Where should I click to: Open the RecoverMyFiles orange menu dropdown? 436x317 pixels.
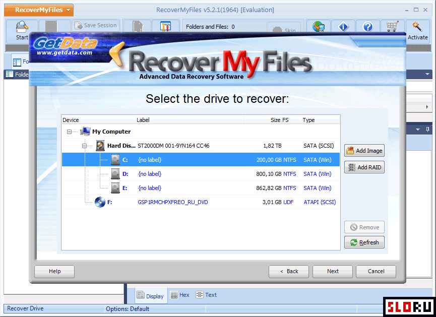coord(39,10)
